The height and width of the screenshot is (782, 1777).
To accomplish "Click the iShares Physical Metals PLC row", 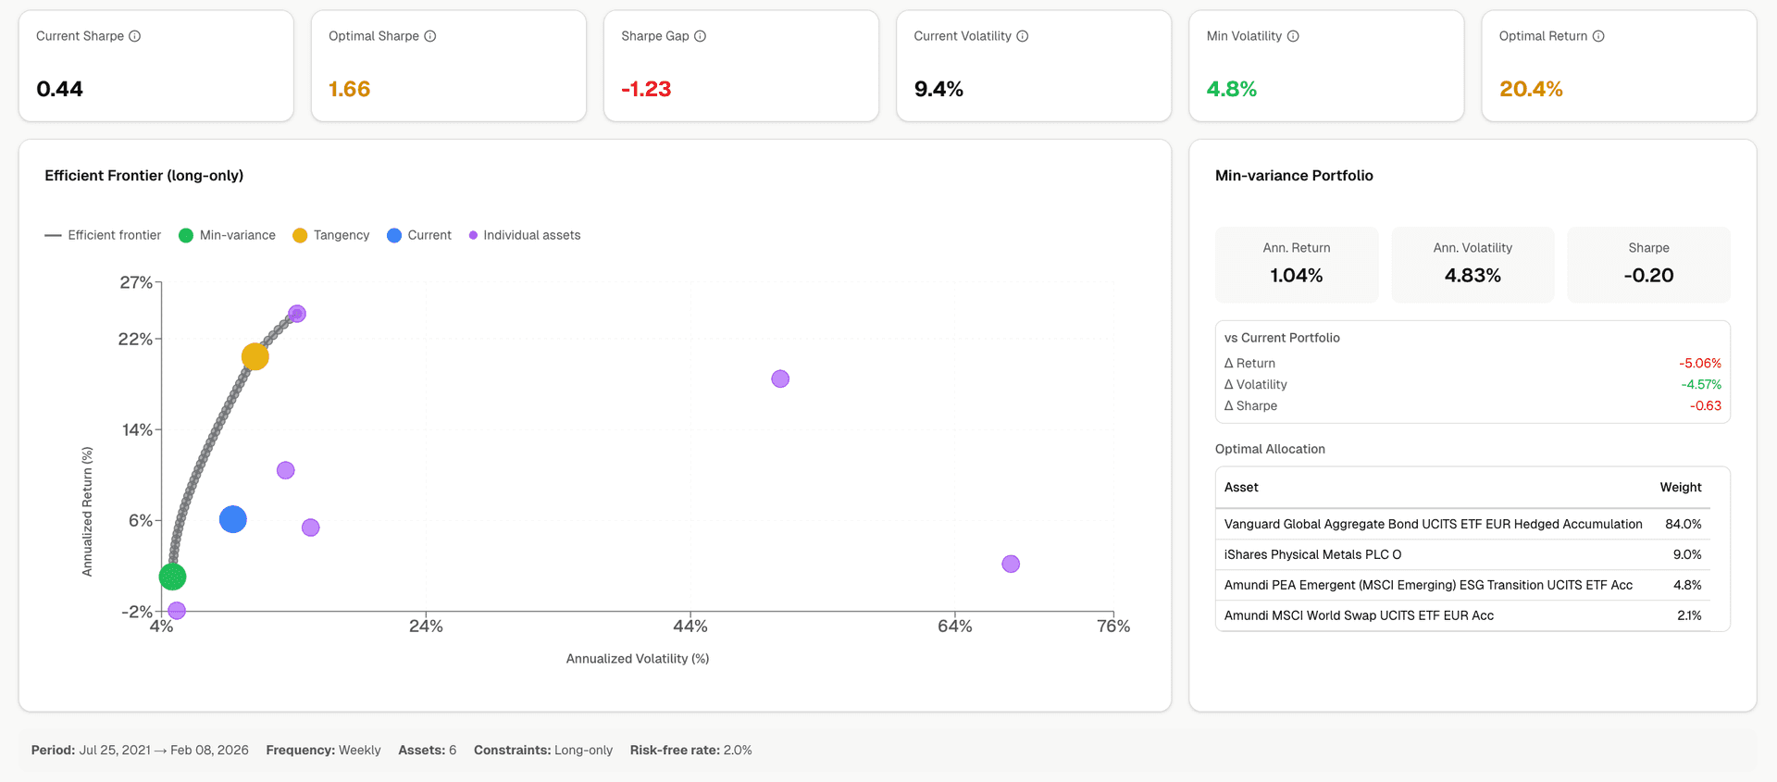I will point(1312,554).
